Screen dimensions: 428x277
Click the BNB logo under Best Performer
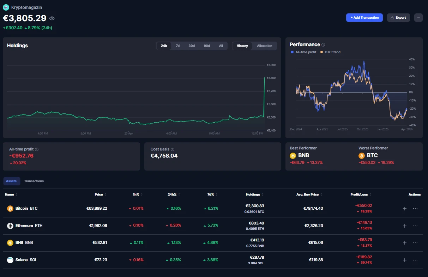293,155
